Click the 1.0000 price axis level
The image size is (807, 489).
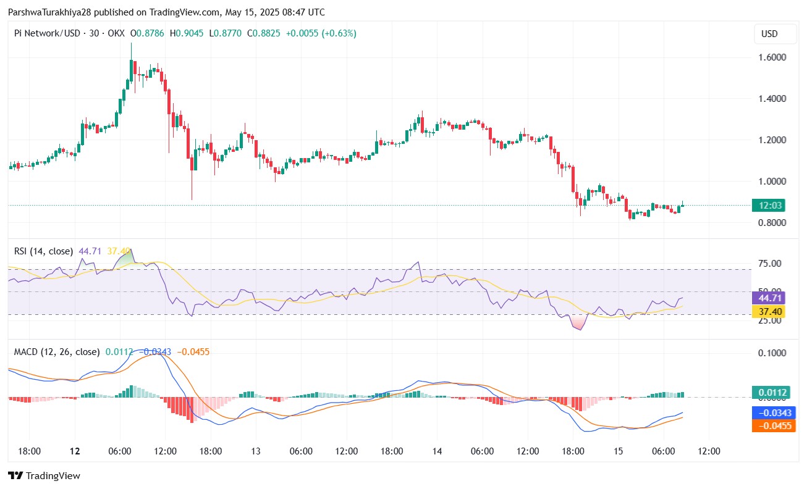pos(772,182)
